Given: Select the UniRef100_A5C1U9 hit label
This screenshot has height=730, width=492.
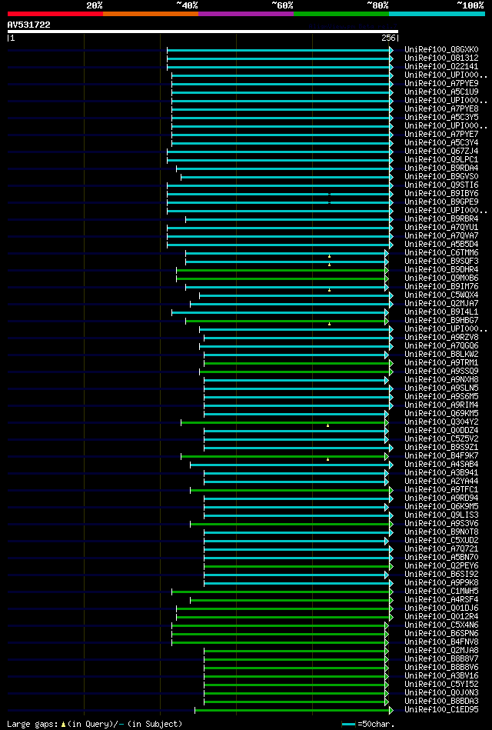Looking at the screenshot, I should (x=441, y=92).
